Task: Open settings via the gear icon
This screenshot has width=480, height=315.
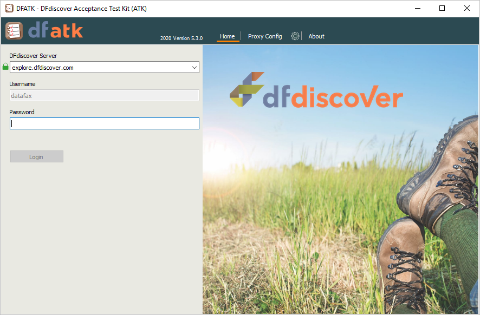Action: (295, 36)
